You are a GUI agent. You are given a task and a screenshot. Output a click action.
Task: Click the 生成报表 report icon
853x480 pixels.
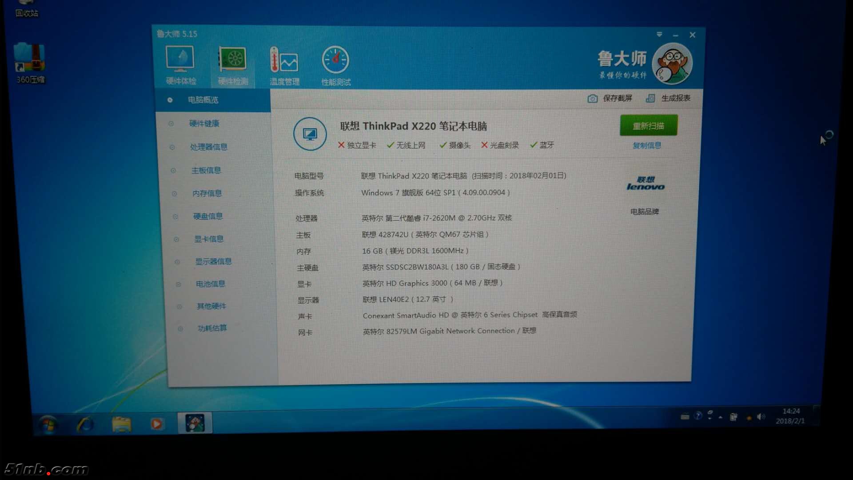[x=650, y=98]
